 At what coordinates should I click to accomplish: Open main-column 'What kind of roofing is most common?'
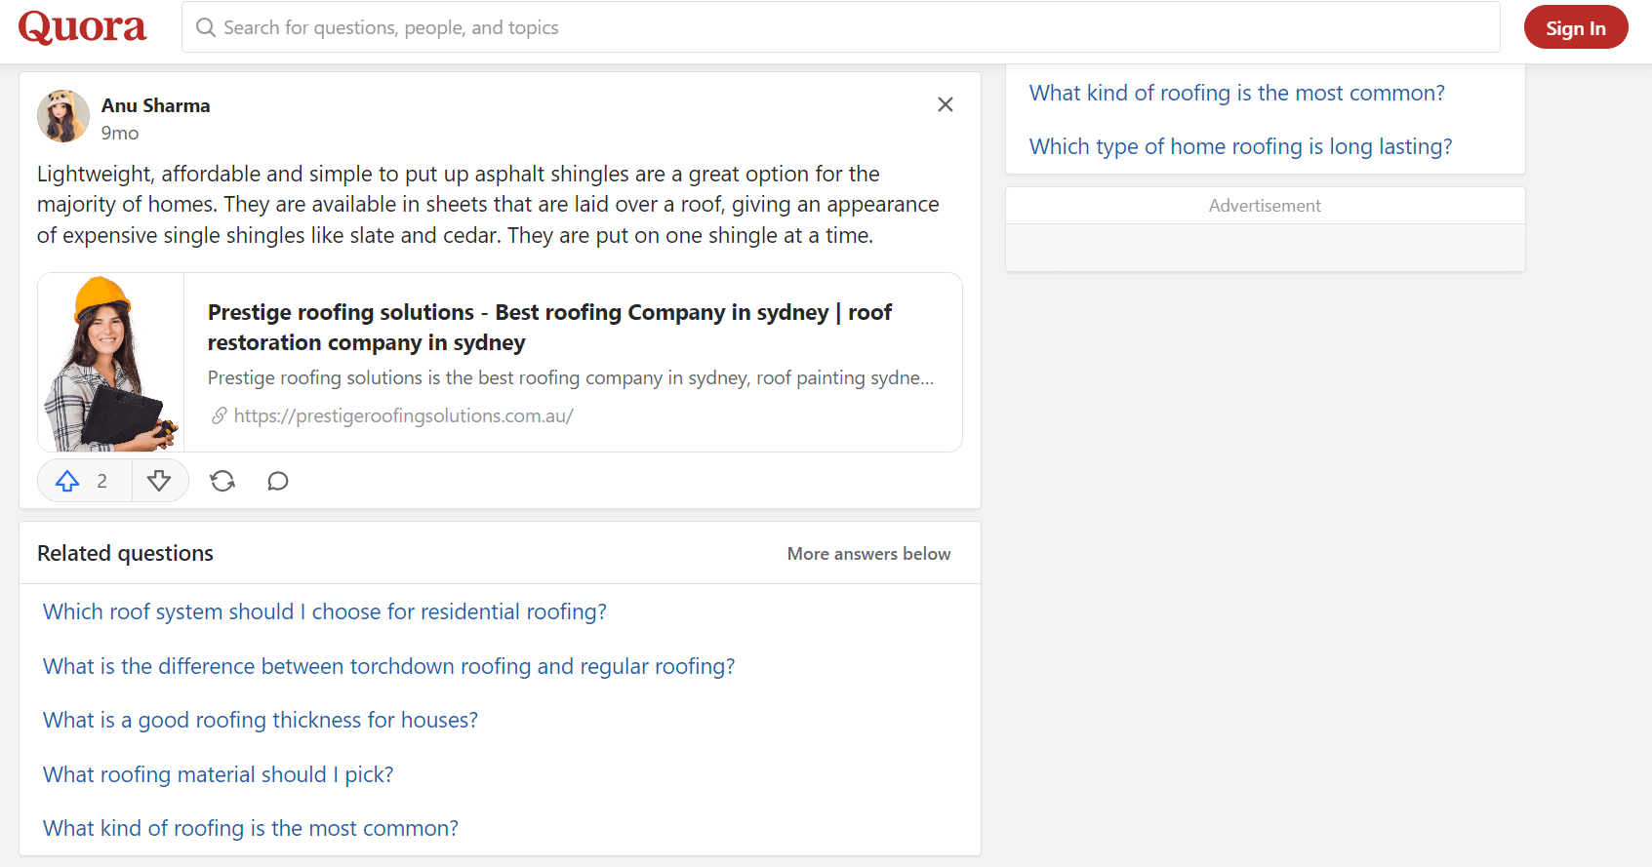(251, 828)
